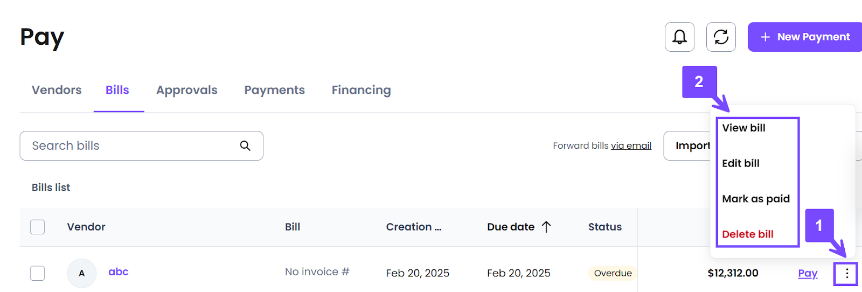Choose Mark as paid option
Image resolution: width=862 pixels, height=292 pixels.
tap(756, 199)
